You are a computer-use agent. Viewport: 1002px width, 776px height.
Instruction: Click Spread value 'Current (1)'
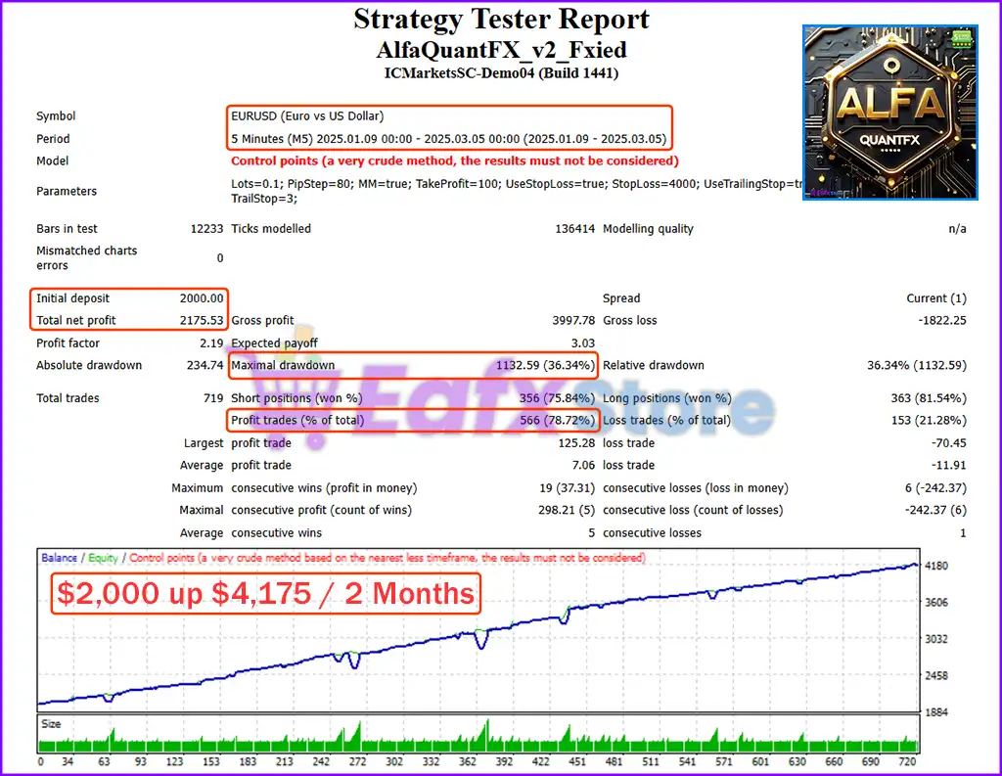[x=936, y=298]
